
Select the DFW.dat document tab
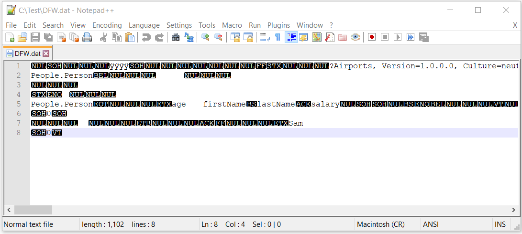tap(28, 53)
